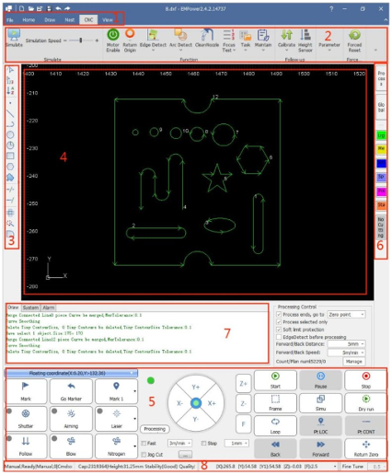Expand the Parameter ribbon dropdown
392x475 pixels.
(329, 50)
